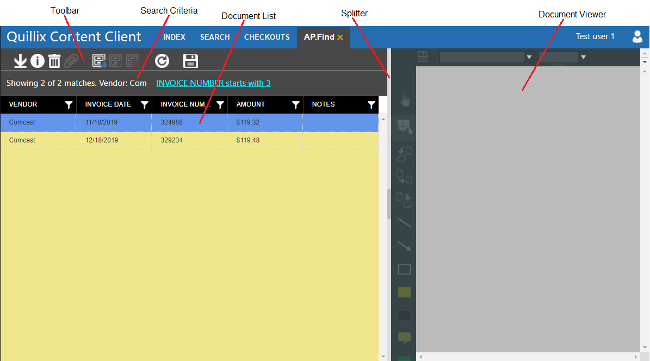Select the yellow highlight annotation swatch
Image resolution: width=650 pixels, height=361 pixels.
[x=404, y=292]
